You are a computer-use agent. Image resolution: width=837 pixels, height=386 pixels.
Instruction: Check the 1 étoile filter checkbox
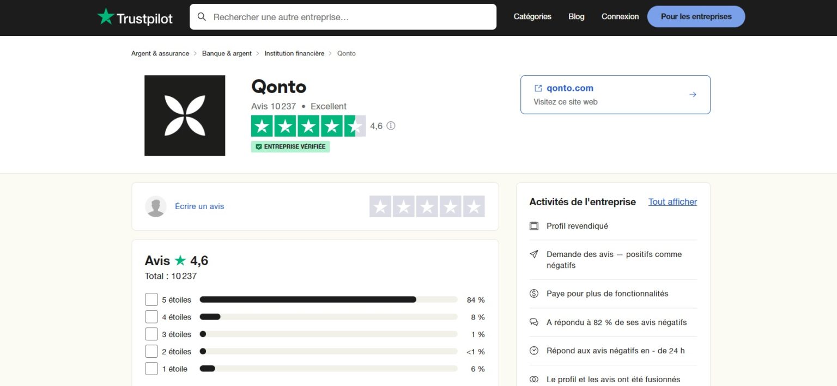pyautogui.click(x=151, y=369)
